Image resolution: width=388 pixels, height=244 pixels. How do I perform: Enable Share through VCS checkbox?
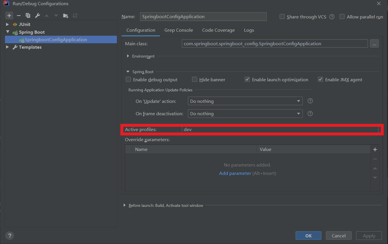[282, 17]
